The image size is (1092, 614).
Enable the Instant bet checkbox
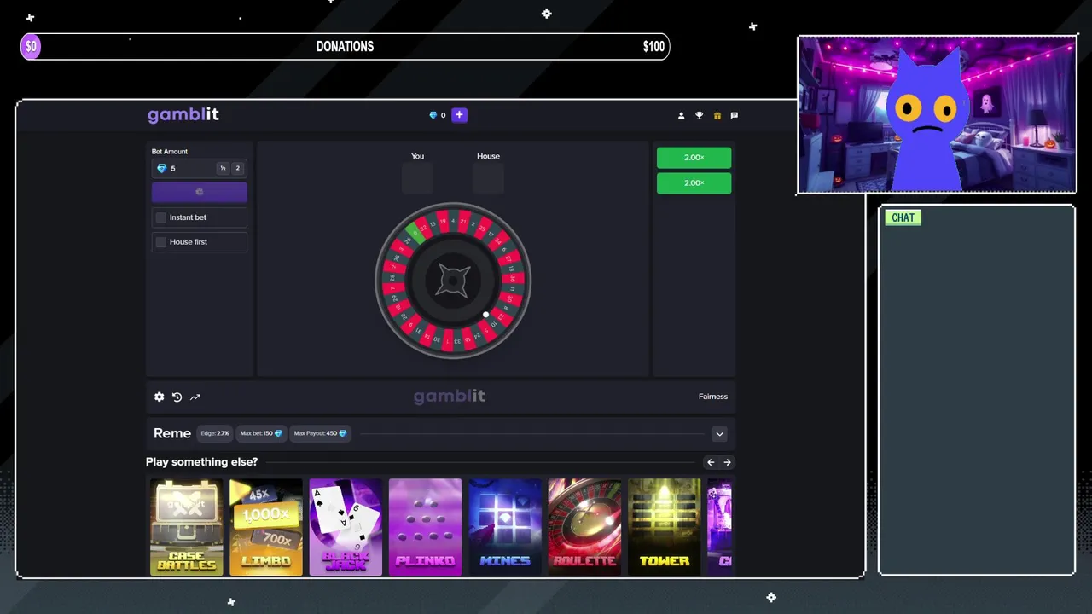160,217
